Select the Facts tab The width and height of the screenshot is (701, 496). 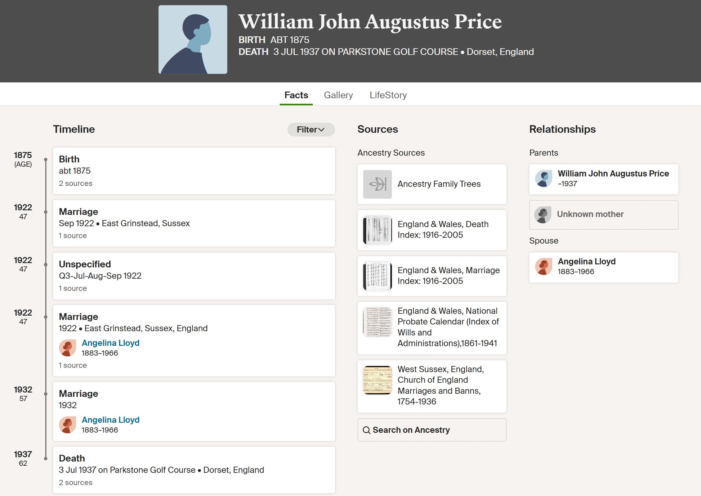tap(296, 95)
